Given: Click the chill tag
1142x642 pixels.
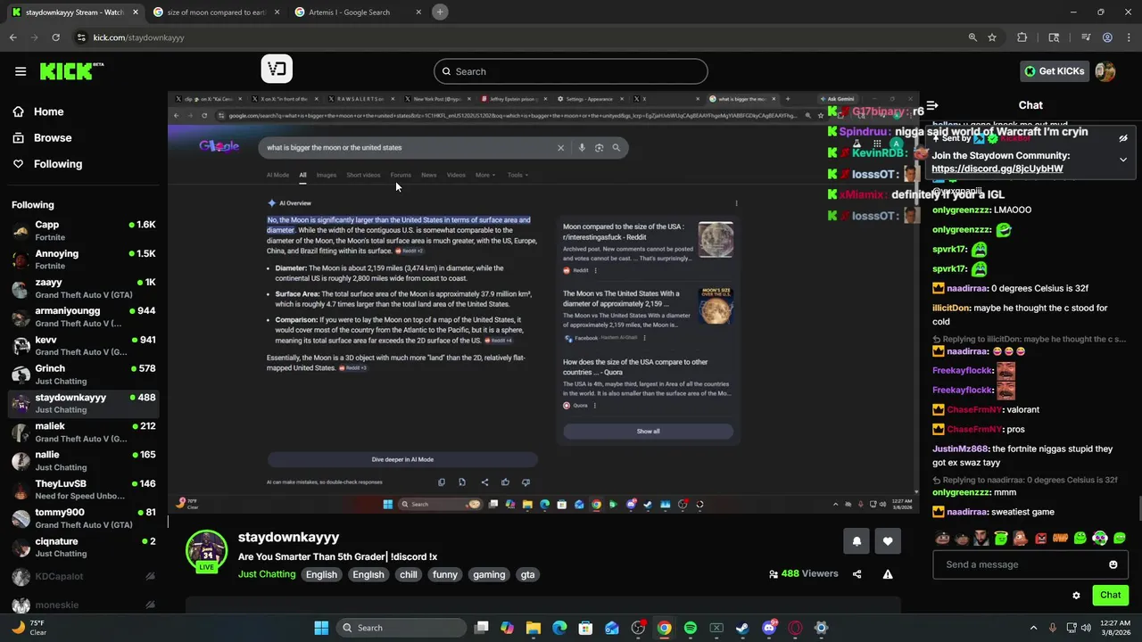Looking at the screenshot, I should tap(409, 575).
